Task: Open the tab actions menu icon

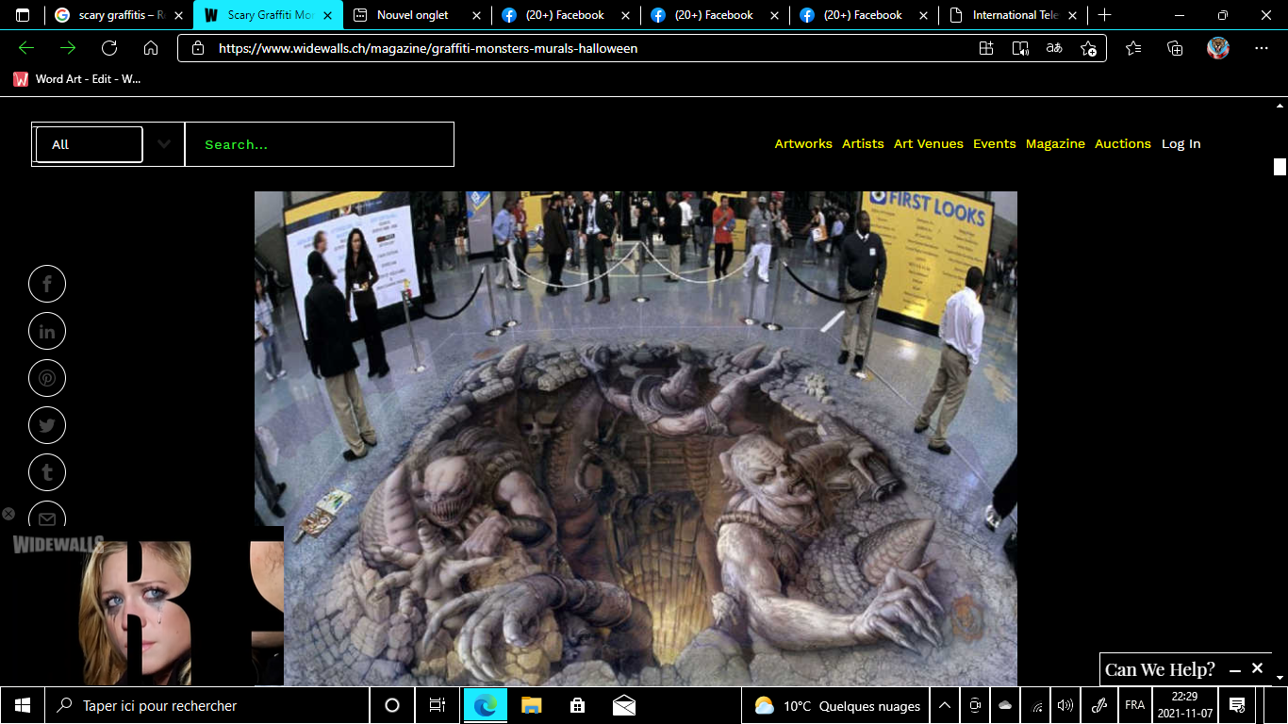Action: (x=23, y=15)
